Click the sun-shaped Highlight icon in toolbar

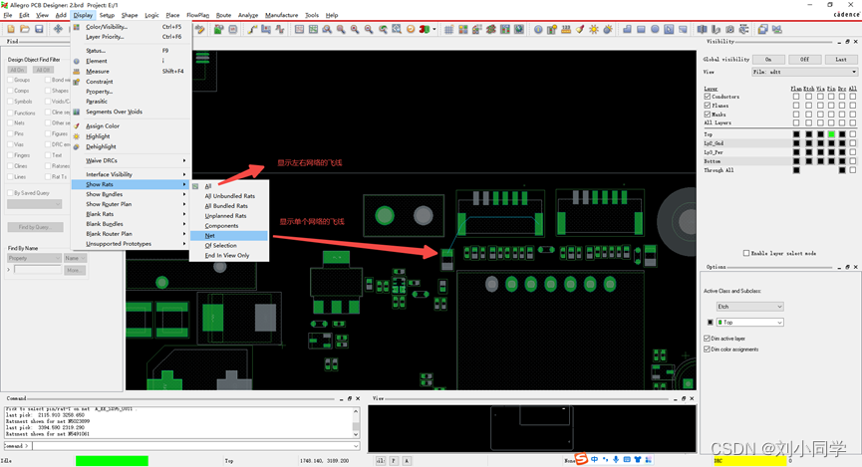594,29
